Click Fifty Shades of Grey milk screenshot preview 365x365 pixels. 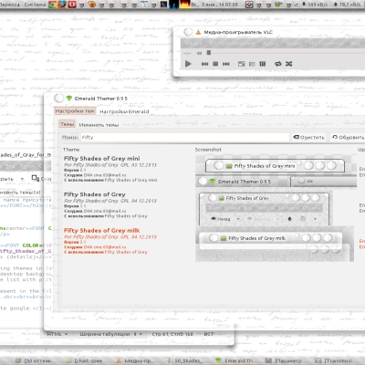(x=275, y=244)
